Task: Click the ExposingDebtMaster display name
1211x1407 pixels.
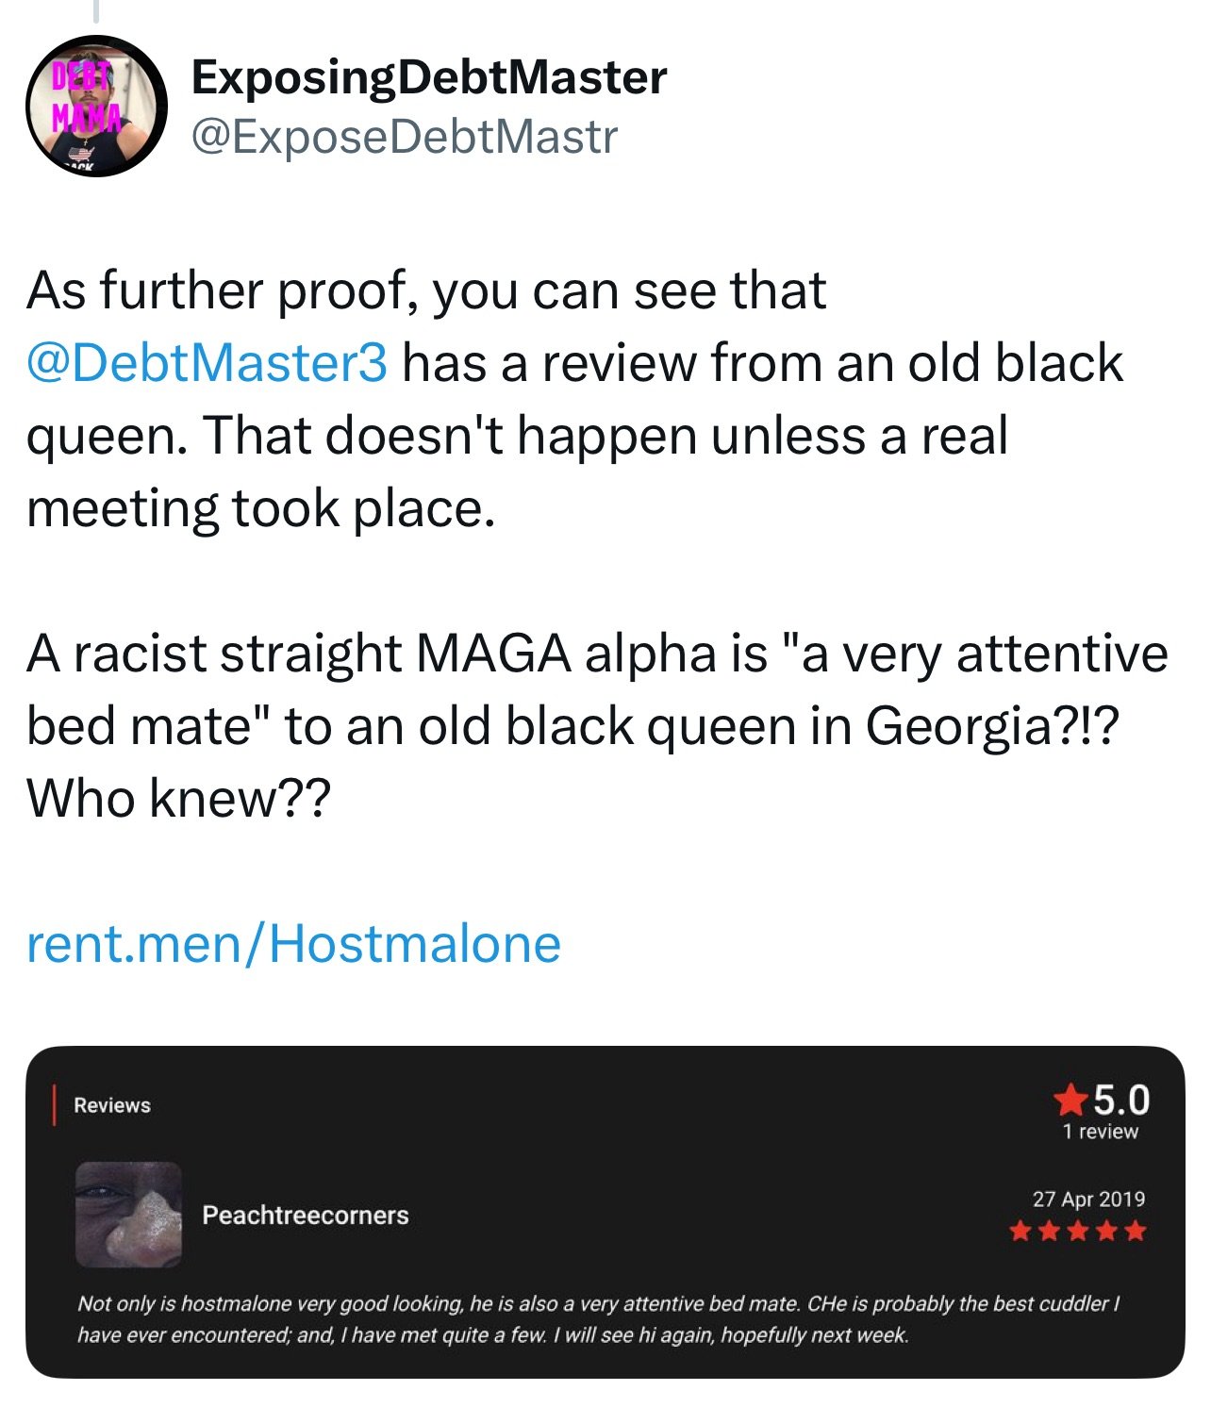Action: (x=428, y=77)
